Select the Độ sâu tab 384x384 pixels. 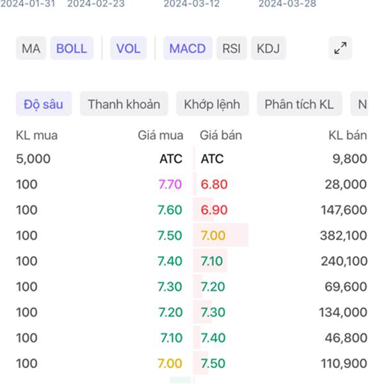tap(44, 104)
